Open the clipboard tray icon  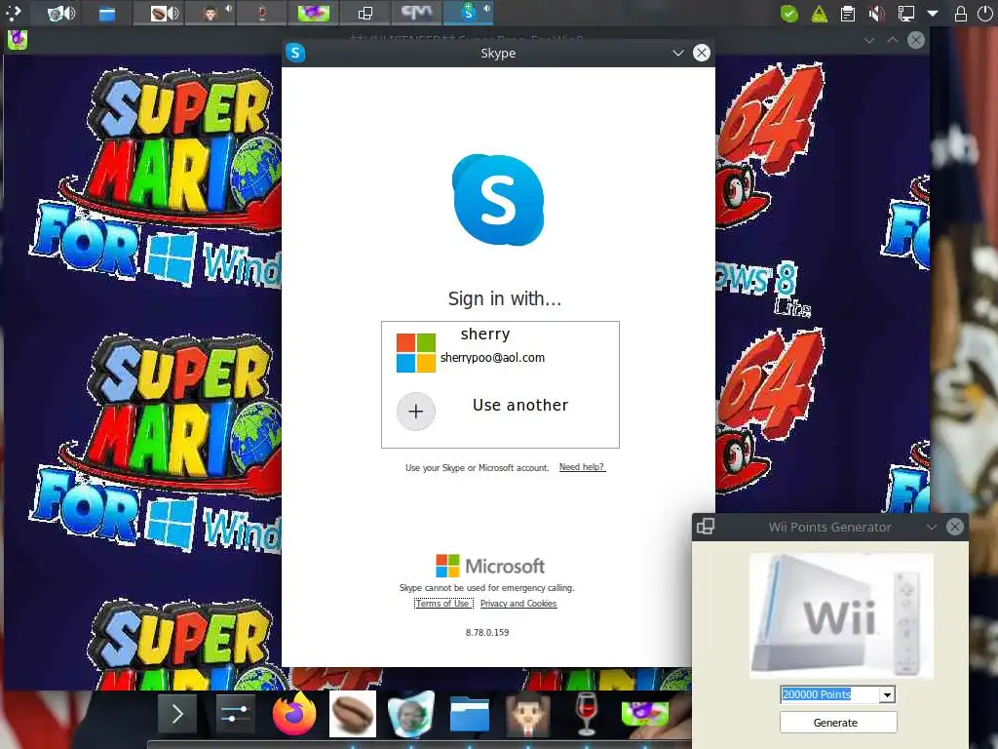tap(848, 14)
